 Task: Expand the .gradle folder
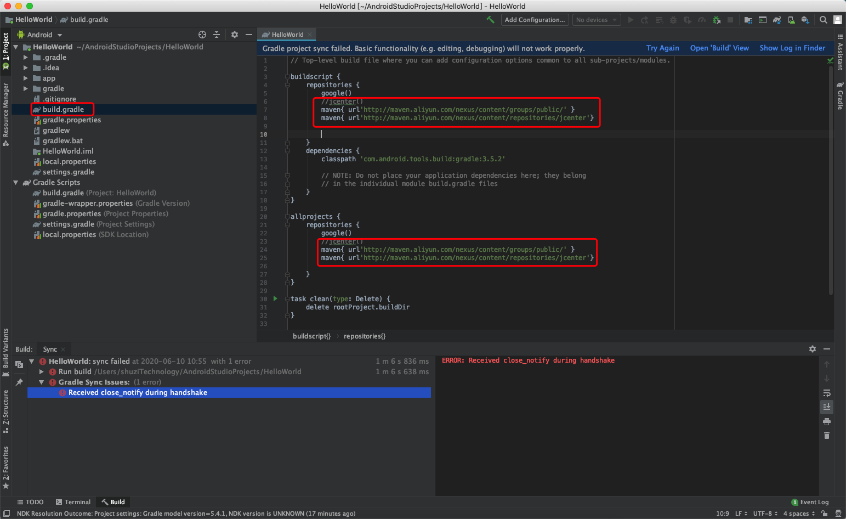tap(26, 58)
